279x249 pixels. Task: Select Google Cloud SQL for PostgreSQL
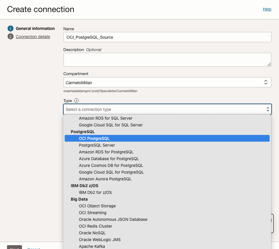tap(111, 172)
